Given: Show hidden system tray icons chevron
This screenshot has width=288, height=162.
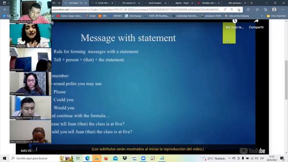Looking at the screenshot, I should 229,158.
